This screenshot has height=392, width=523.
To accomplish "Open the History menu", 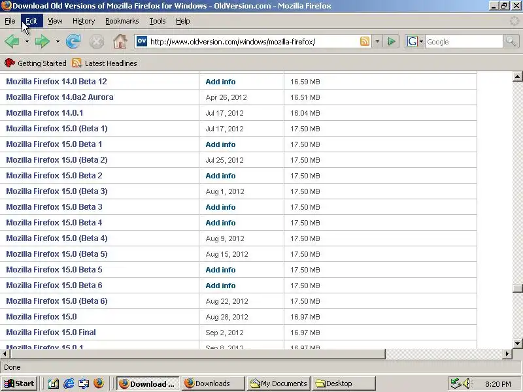I will [84, 21].
